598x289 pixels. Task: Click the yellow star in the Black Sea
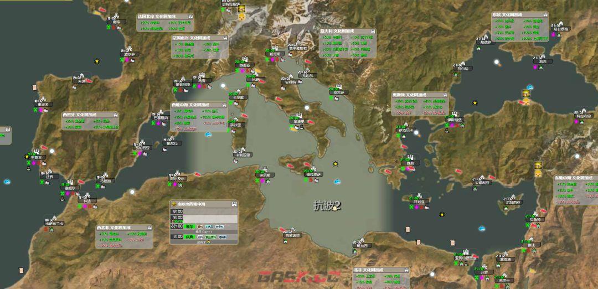[475, 102]
